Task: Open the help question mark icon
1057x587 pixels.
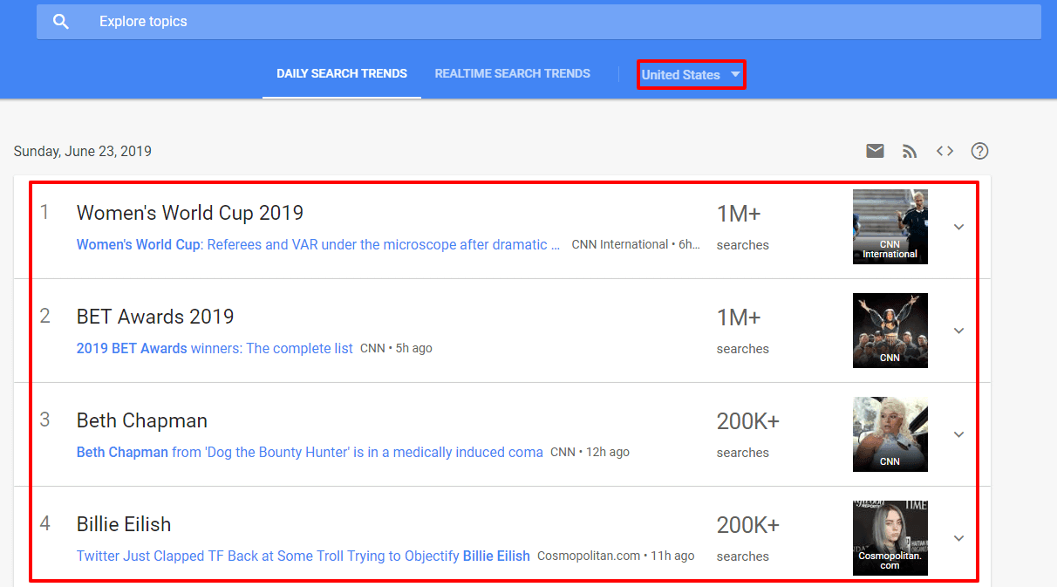Action: click(x=979, y=151)
